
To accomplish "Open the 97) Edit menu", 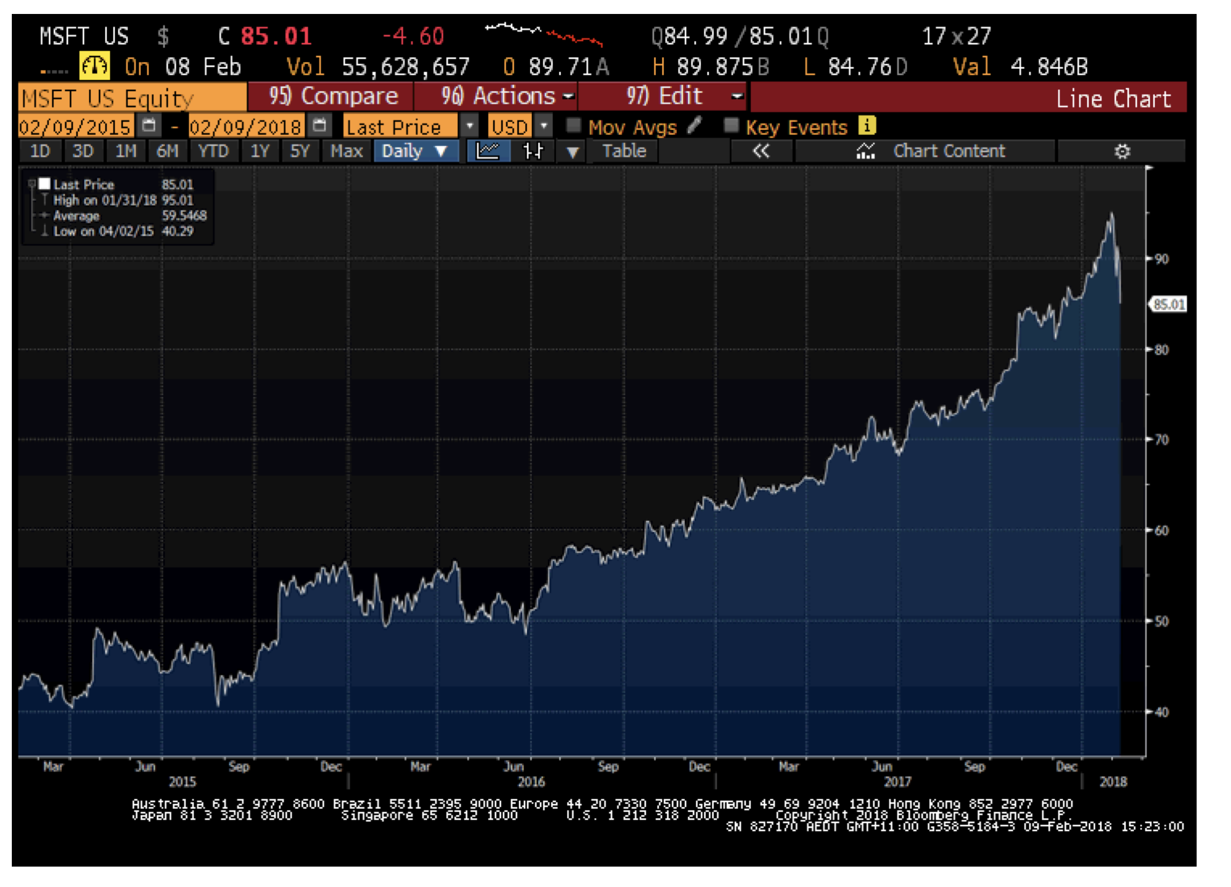I will click(x=662, y=97).
